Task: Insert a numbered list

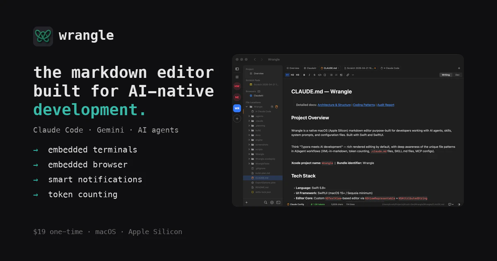Action: point(336,75)
